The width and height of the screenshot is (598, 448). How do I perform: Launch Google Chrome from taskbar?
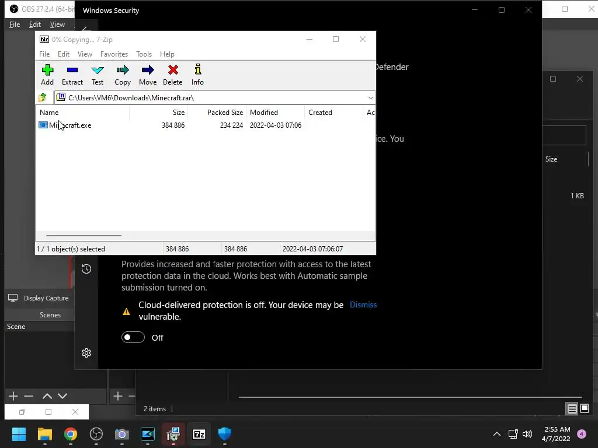pos(71,434)
